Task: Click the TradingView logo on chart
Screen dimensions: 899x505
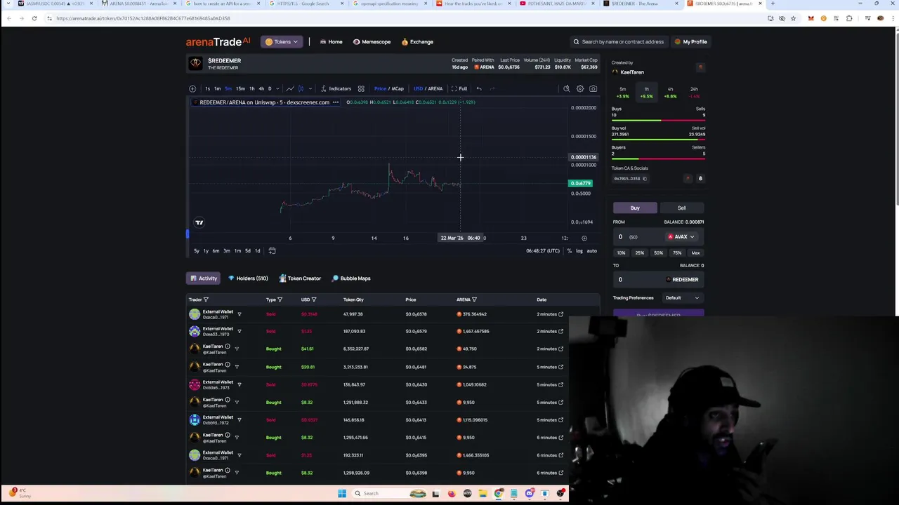Action: coord(199,222)
